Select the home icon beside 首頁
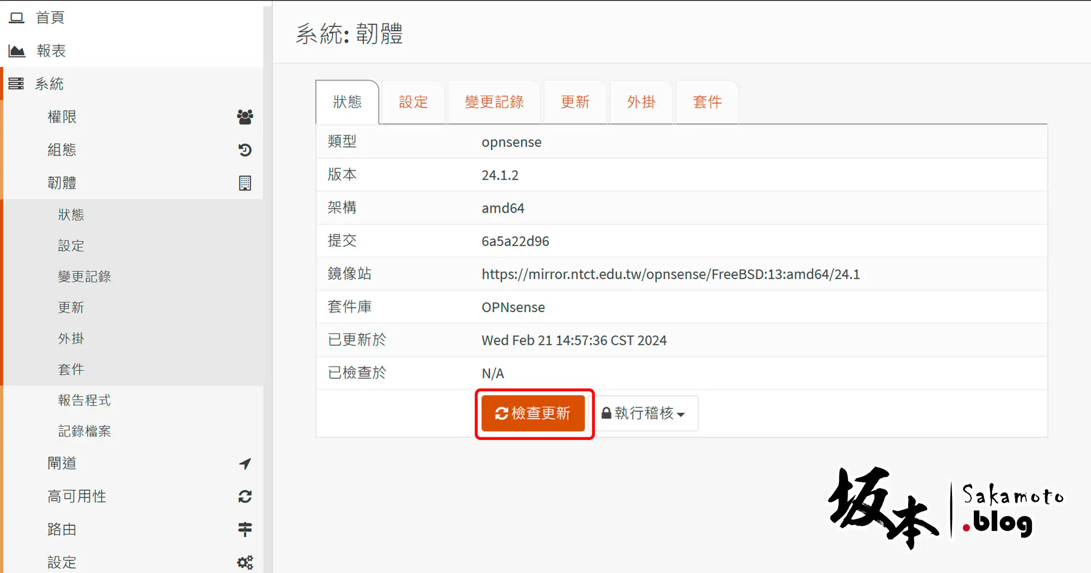1091x573 pixels. pos(17,17)
